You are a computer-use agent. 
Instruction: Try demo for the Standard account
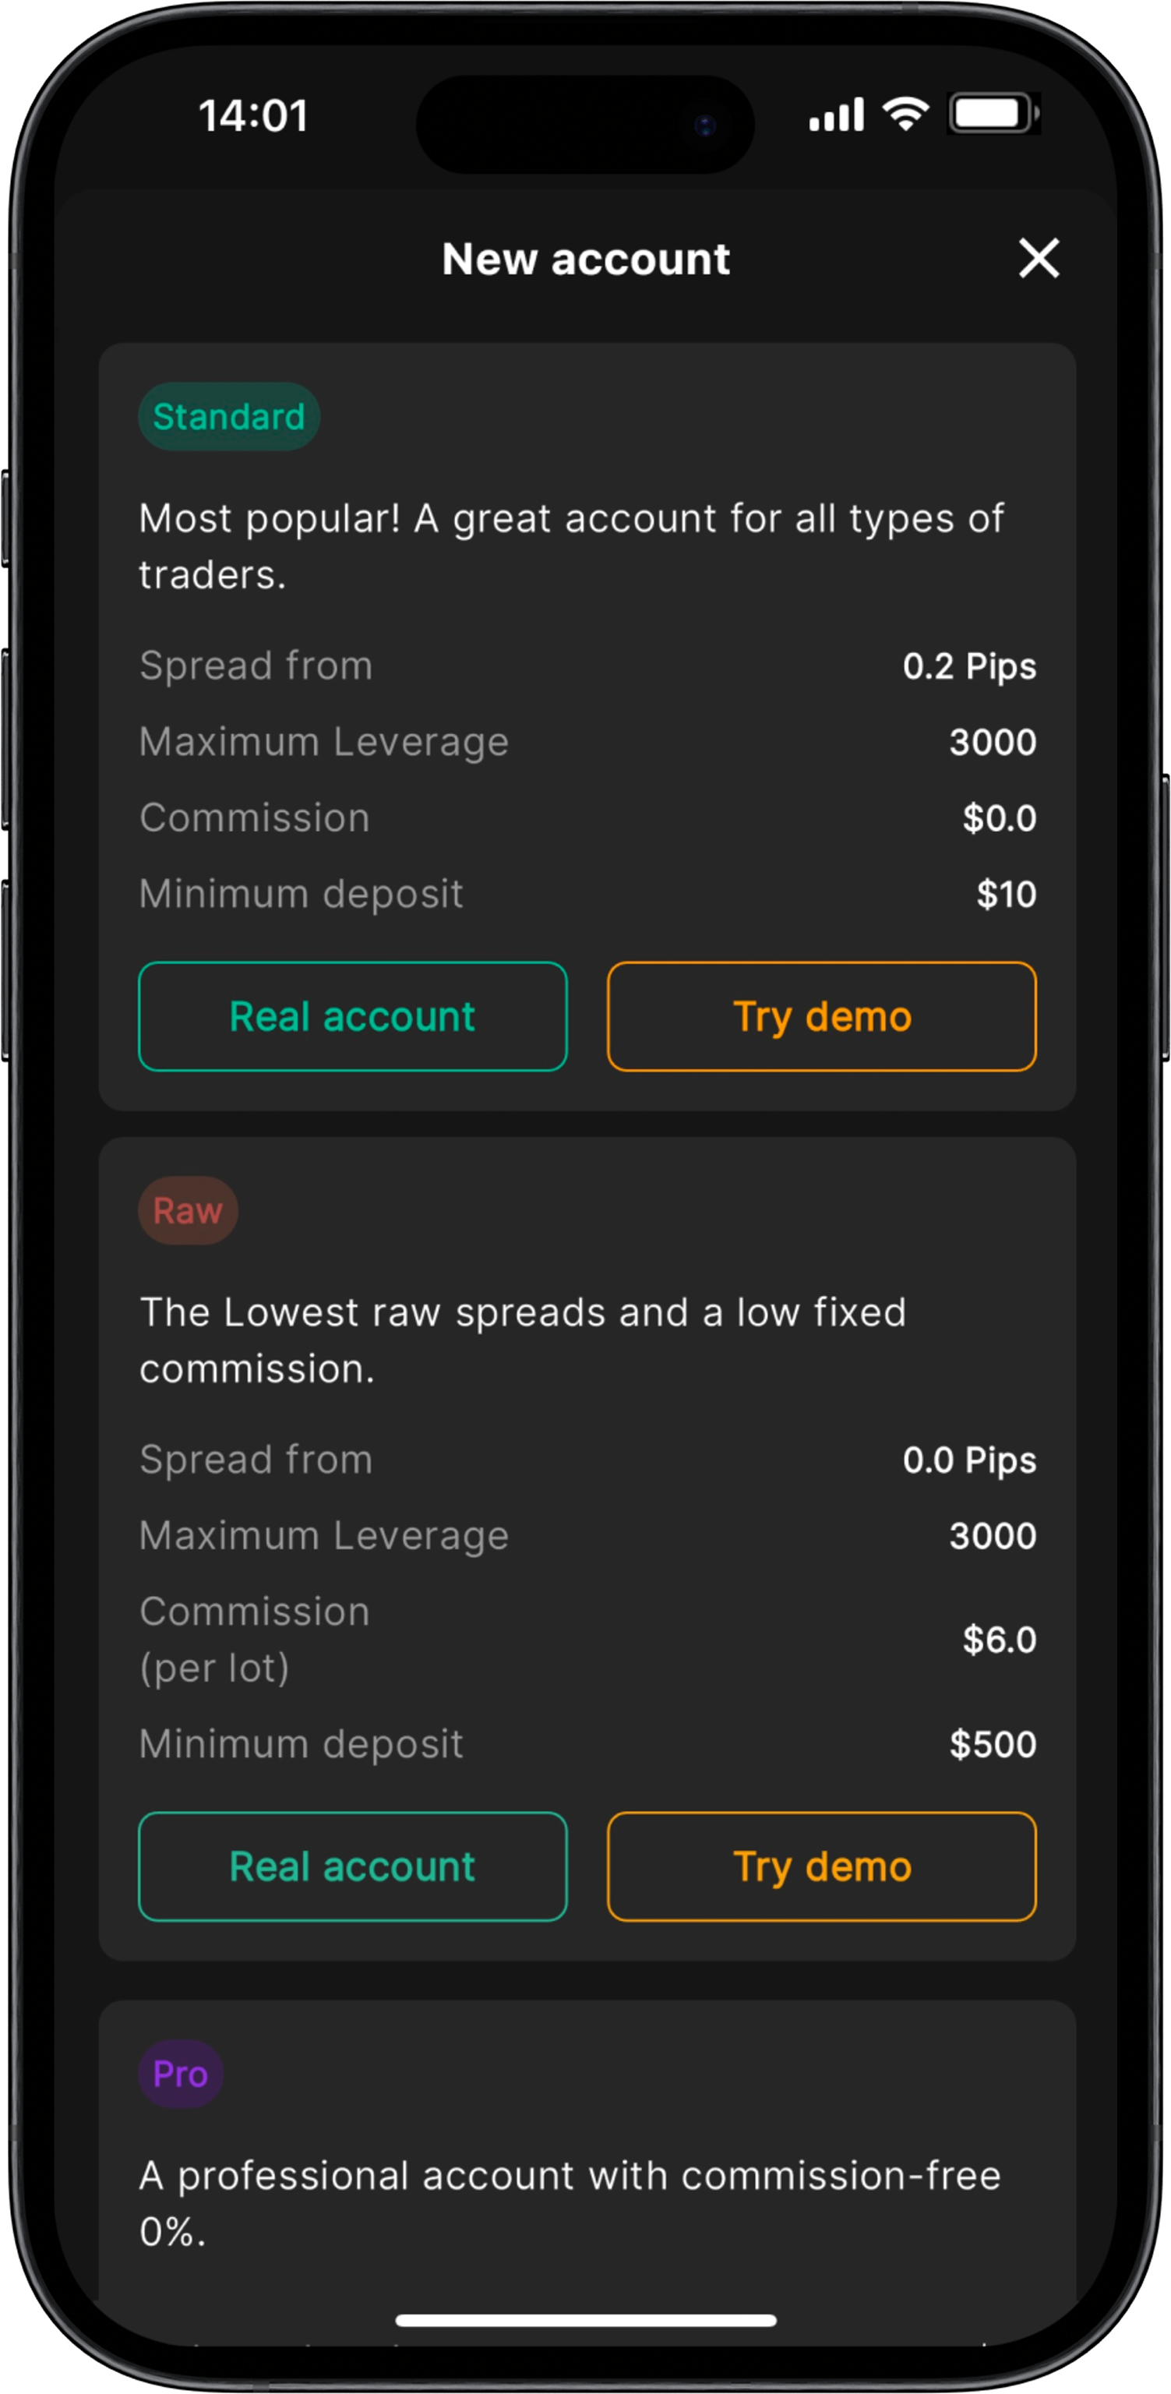[x=821, y=1015]
